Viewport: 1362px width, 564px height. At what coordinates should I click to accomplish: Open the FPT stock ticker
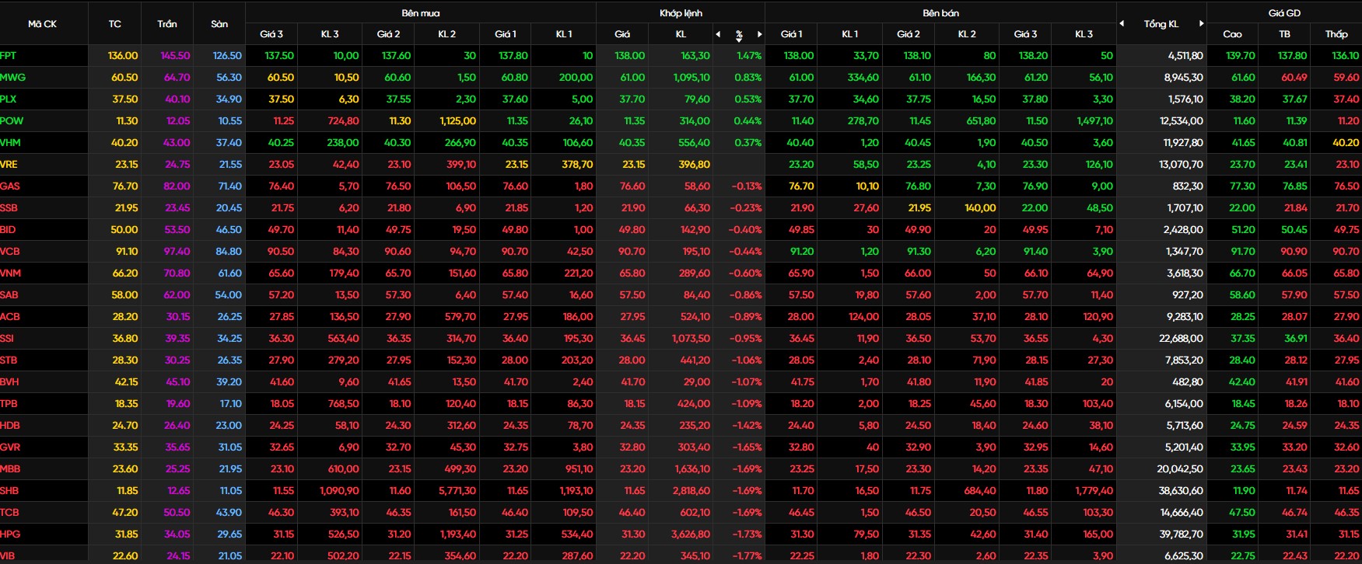(9, 56)
